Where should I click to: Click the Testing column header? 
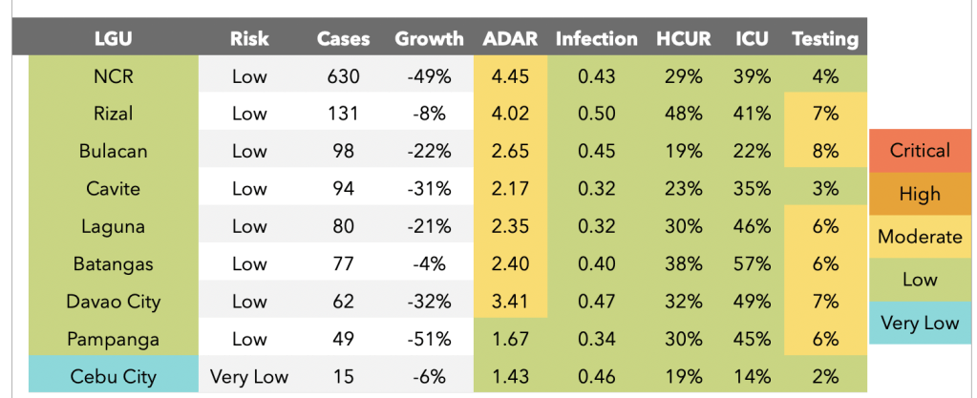coord(825,39)
